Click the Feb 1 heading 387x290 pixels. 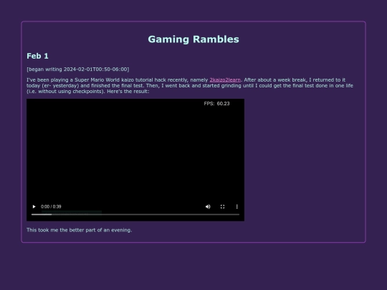pyautogui.click(x=37, y=56)
